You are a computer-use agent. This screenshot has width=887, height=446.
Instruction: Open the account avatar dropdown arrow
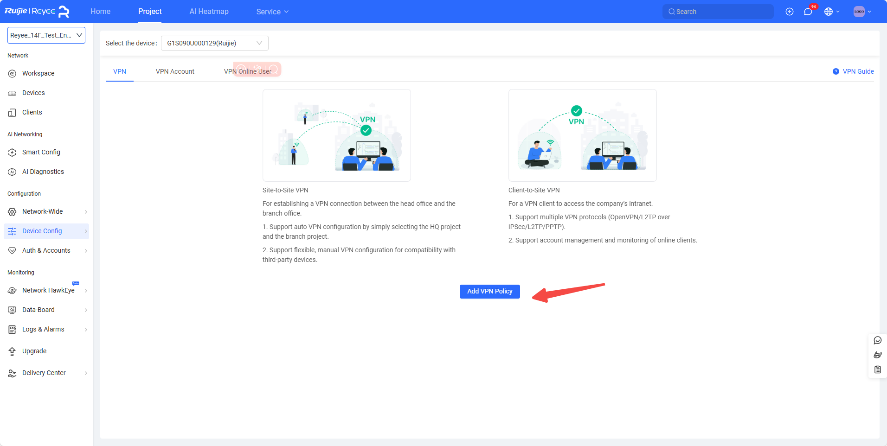[869, 12]
